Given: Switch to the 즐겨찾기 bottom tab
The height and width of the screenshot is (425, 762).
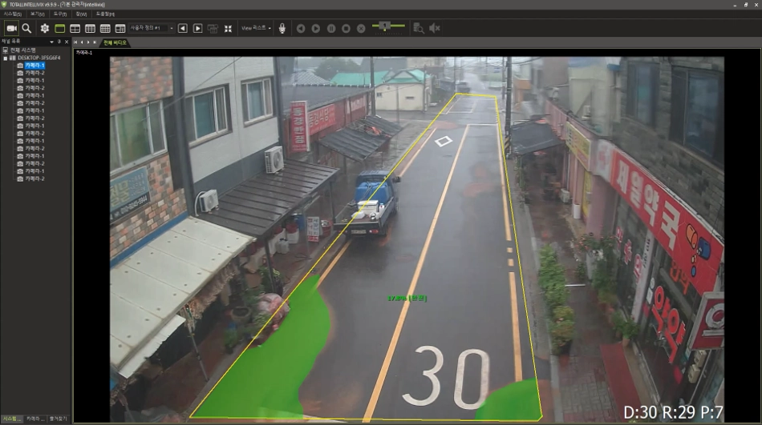Looking at the screenshot, I should pos(59,419).
